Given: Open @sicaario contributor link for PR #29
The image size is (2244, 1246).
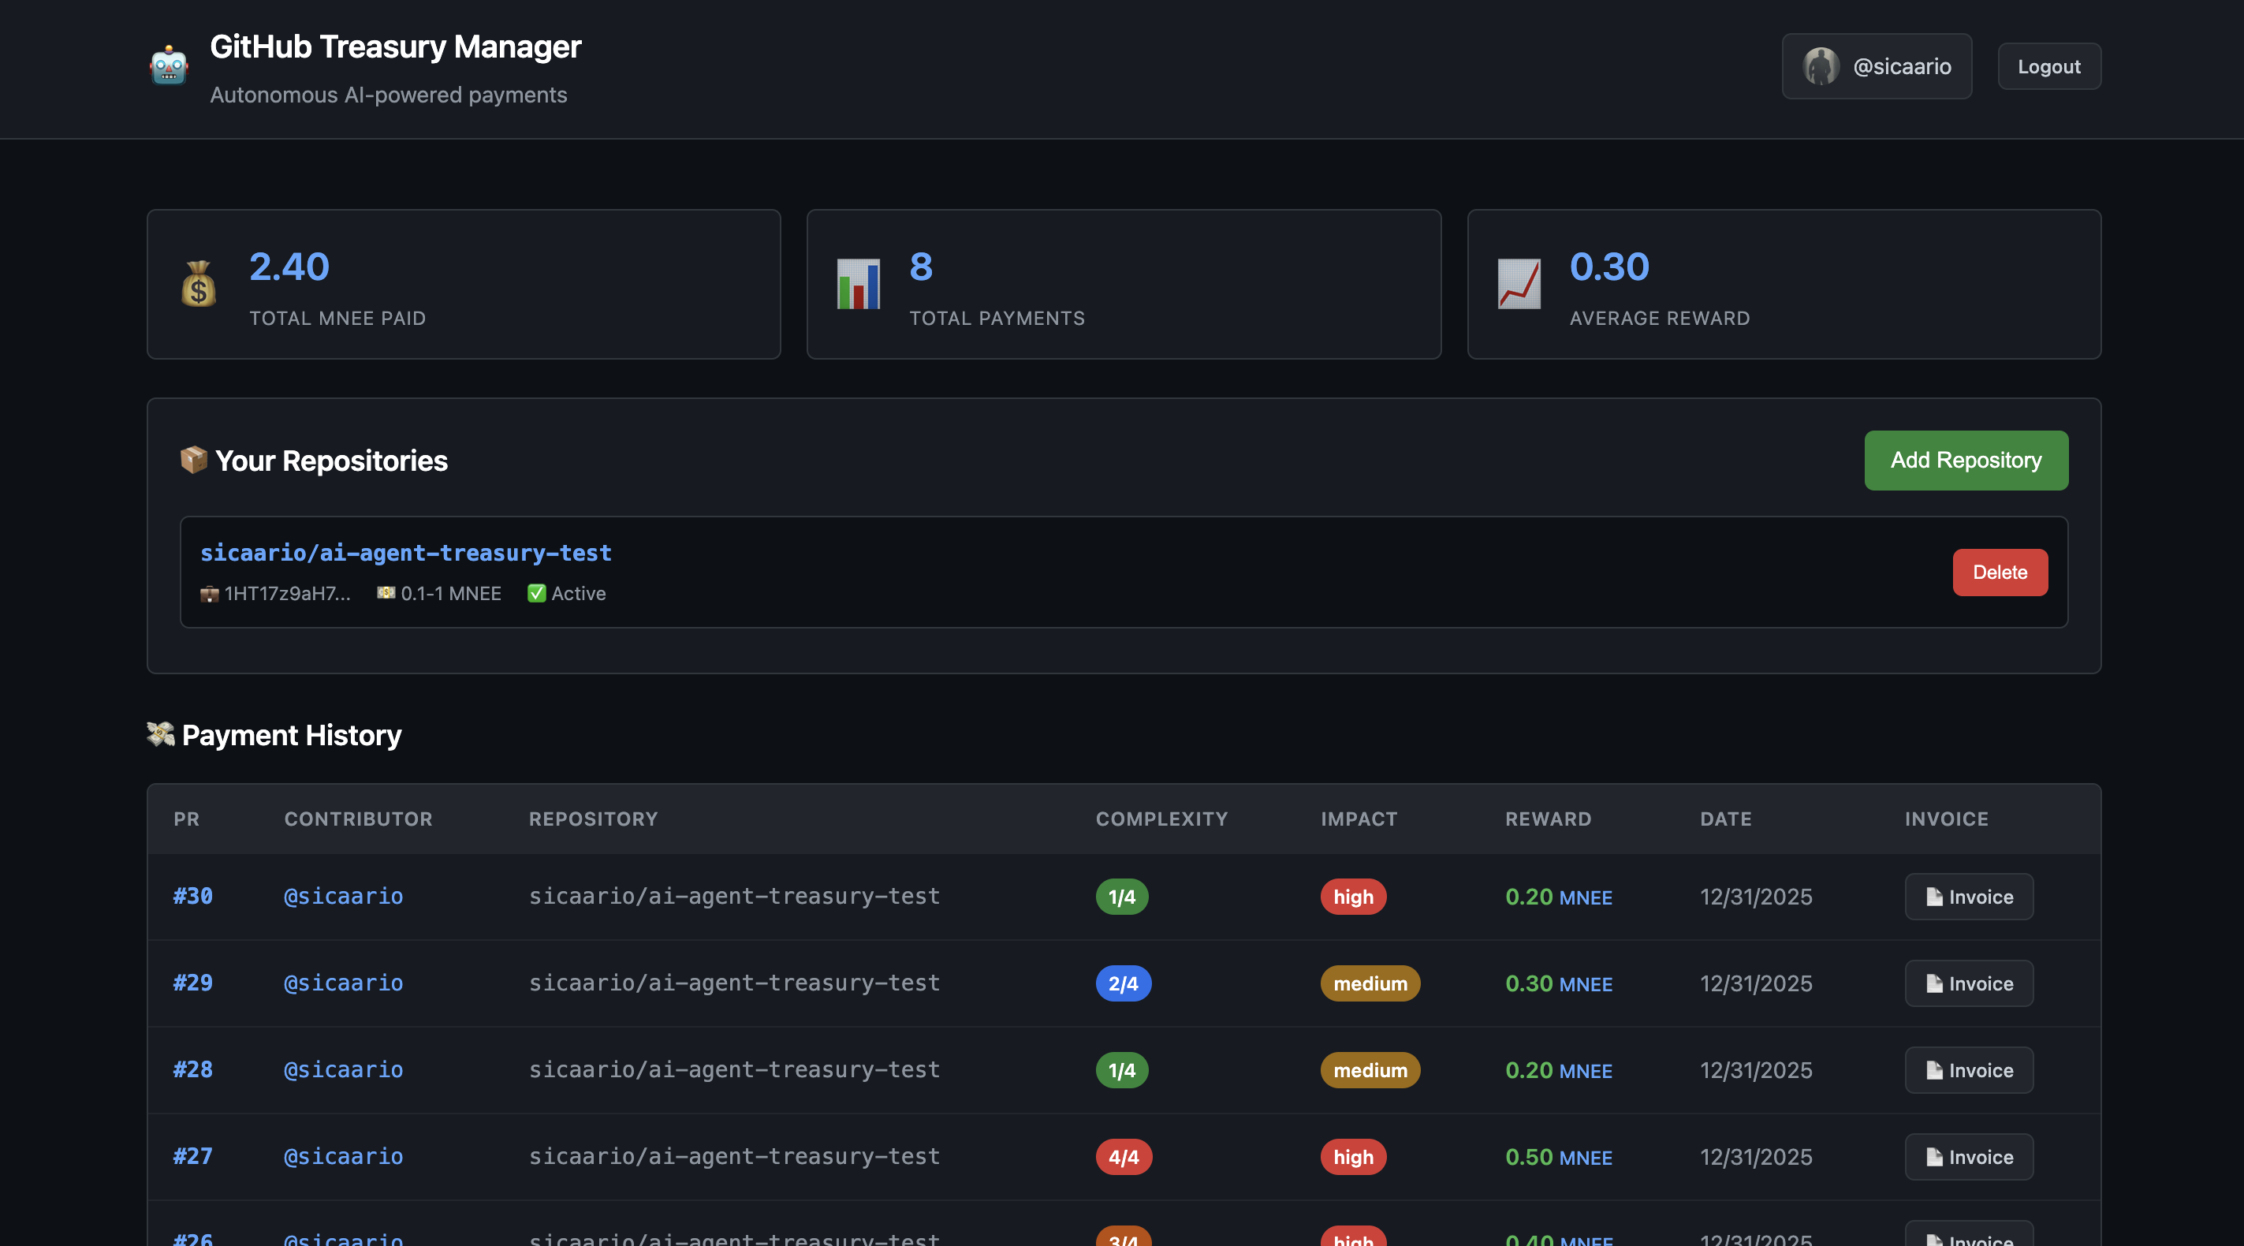Looking at the screenshot, I should [343, 983].
